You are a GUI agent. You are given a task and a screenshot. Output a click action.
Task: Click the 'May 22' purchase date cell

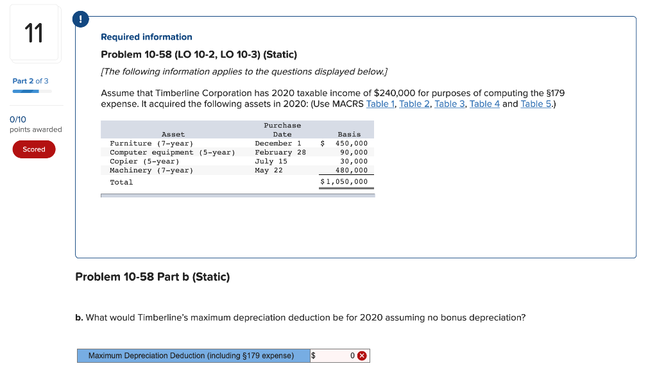tap(269, 171)
